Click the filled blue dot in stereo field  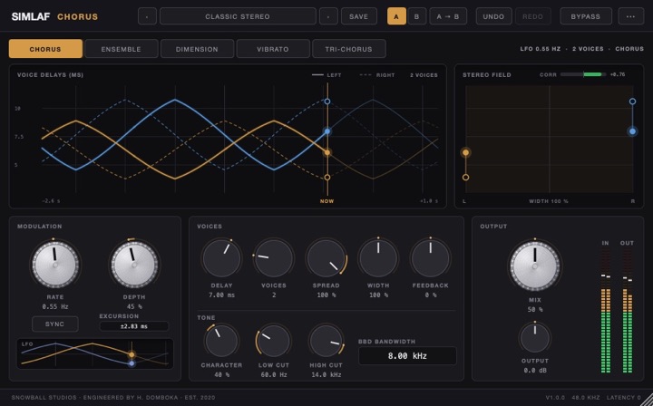point(633,131)
